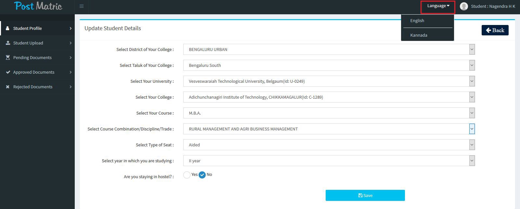Expand Student Upload chevron
This screenshot has width=520, height=209.
71,43
